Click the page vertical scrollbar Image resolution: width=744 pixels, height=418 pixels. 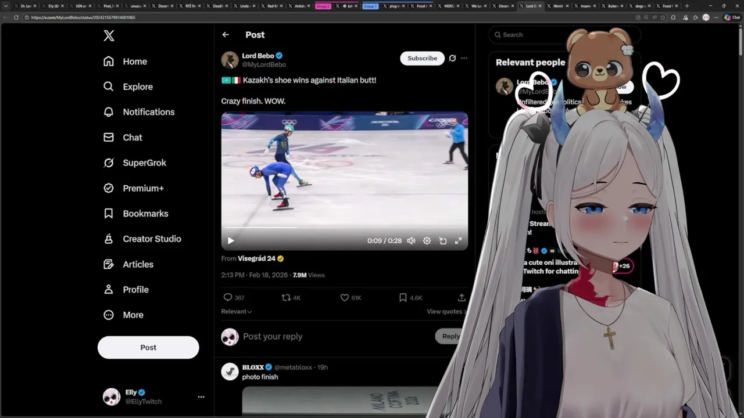click(741, 41)
